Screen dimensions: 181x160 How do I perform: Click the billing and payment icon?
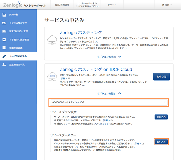tap(4, 31)
